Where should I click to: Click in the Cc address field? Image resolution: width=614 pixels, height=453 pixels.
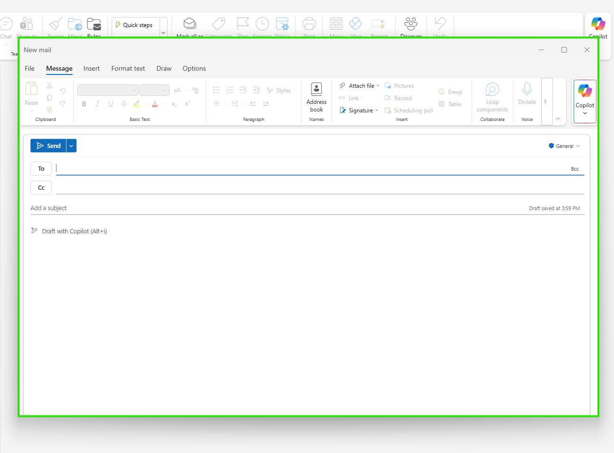point(320,187)
